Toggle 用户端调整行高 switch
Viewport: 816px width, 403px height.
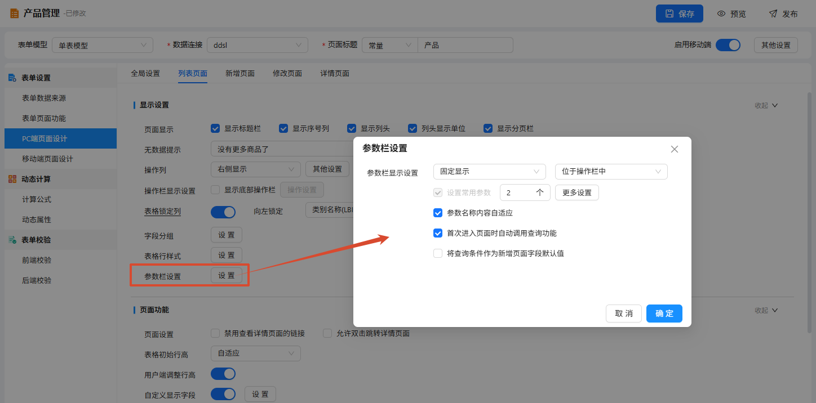coord(223,374)
